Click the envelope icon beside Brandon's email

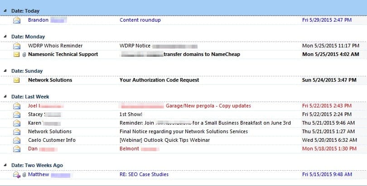click(17, 20)
